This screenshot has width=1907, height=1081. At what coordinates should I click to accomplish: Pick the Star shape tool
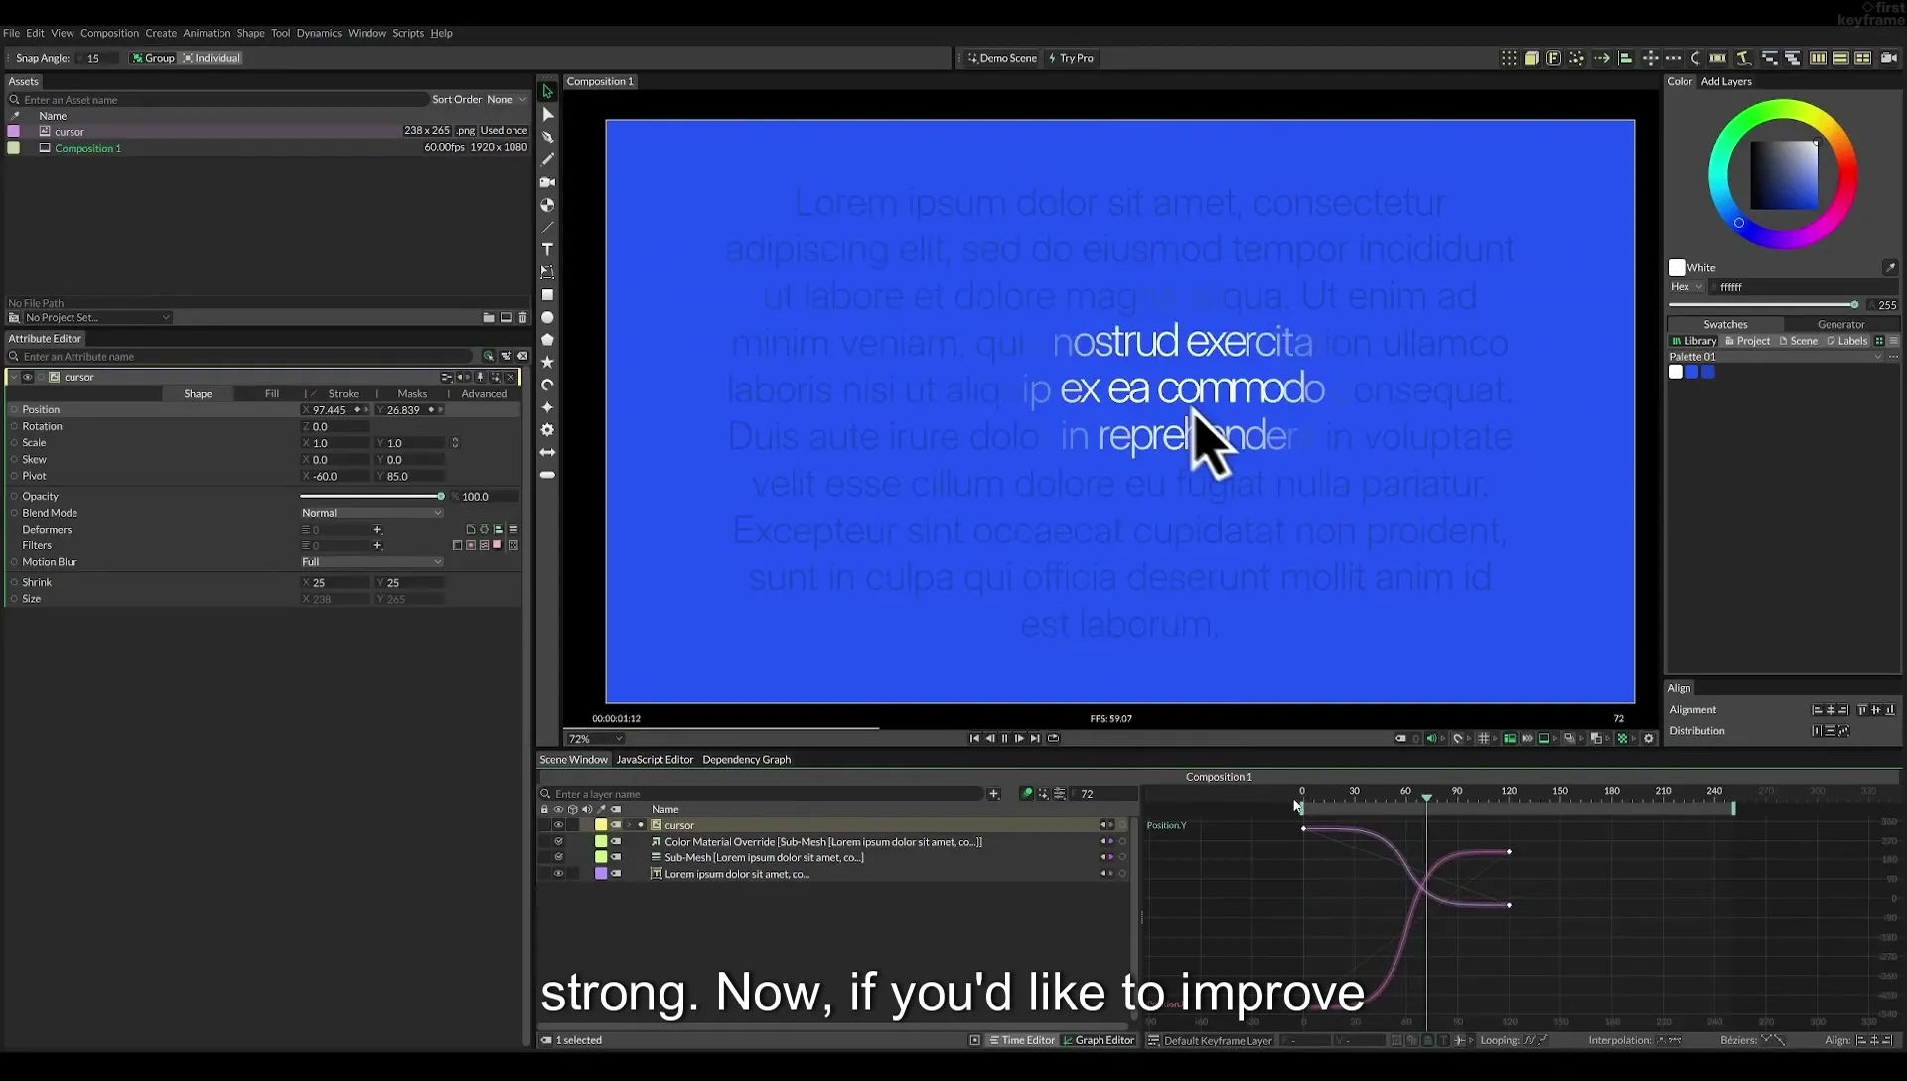[x=547, y=362]
